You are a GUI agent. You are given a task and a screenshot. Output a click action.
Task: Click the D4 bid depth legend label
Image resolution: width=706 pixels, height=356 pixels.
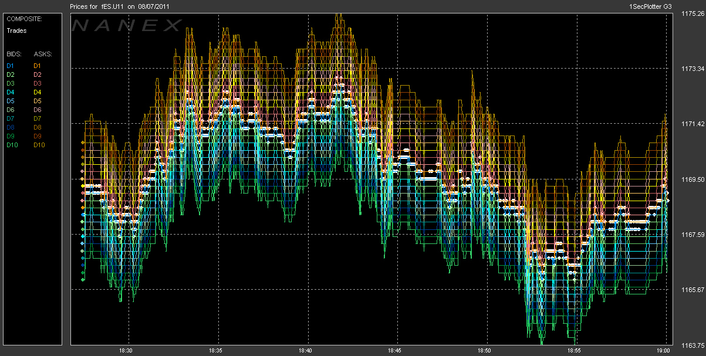[x=10, y=92]
